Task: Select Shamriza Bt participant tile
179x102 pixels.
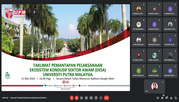Action: click(x=170, y=9)
